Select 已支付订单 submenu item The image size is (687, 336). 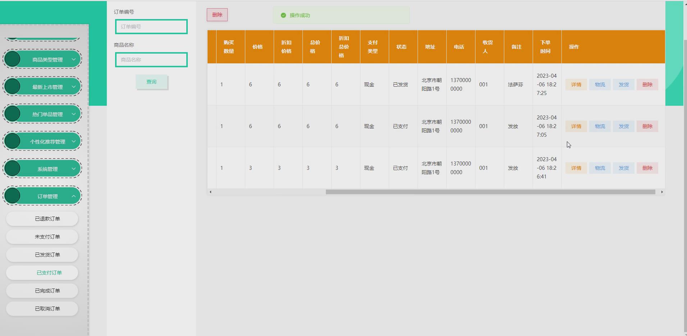pos(42,272)
